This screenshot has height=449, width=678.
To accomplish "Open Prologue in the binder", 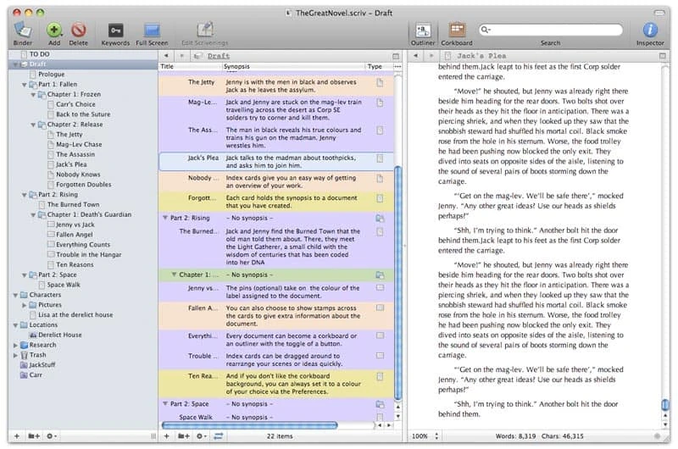I will click(51, 75).
